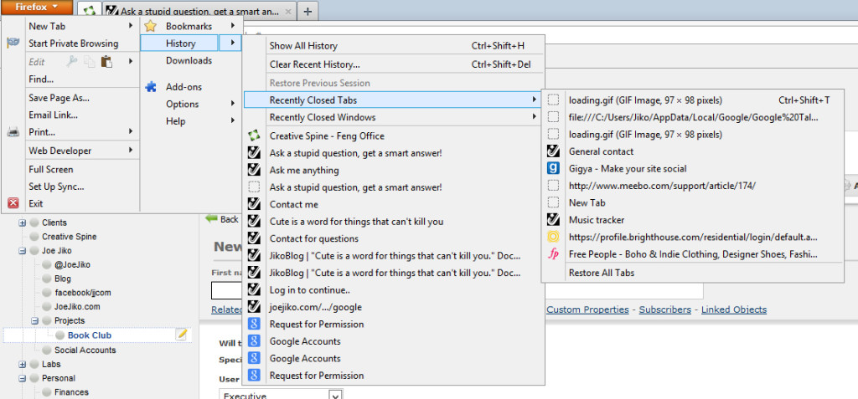The height and width of the screenshot is (399, 858).
Task: Open a new browser tab with plus button
Action: (x=308, y=10)
